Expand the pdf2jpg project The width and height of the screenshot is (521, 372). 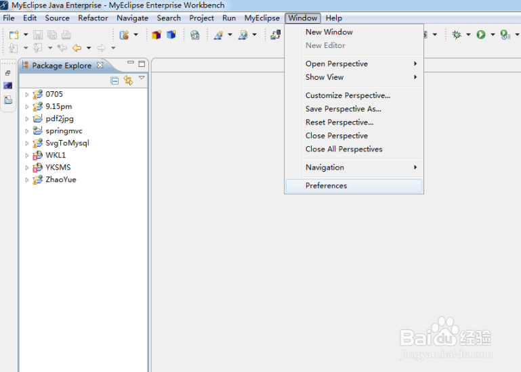coord(27,119)
